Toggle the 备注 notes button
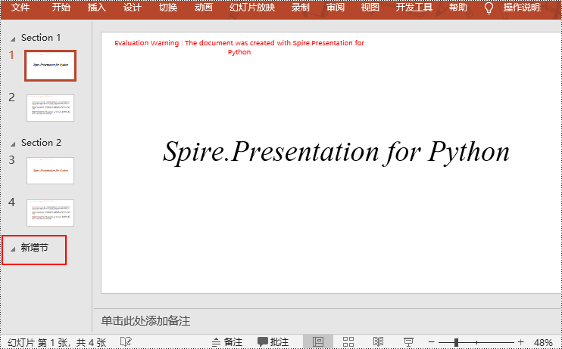This screenshot has height=349, width=562. 227,342
